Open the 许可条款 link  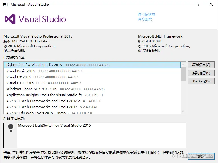click(x=145, y=19)
